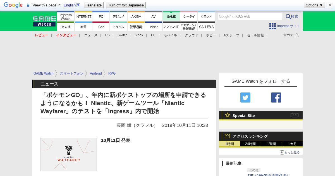This screenshot has width=335, height=176.
Task: Open the Car Watch tab
Action: (101, 26)
